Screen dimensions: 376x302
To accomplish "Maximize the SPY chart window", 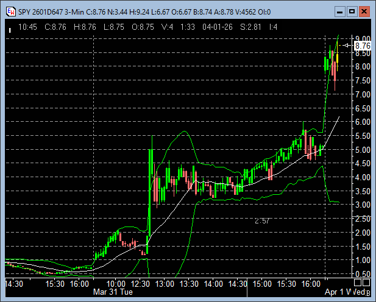I will [352, 10].
